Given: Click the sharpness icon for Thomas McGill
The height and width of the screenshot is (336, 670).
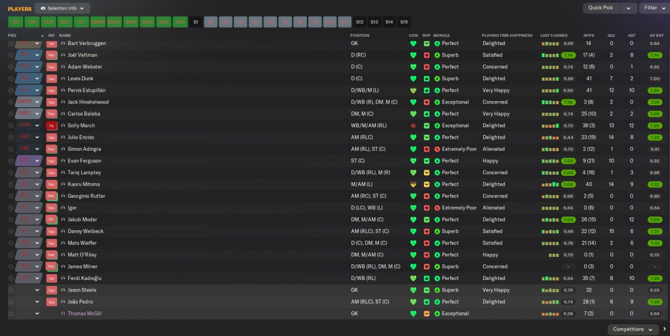Looking at the screenshot, I should [x=427, y=313].
